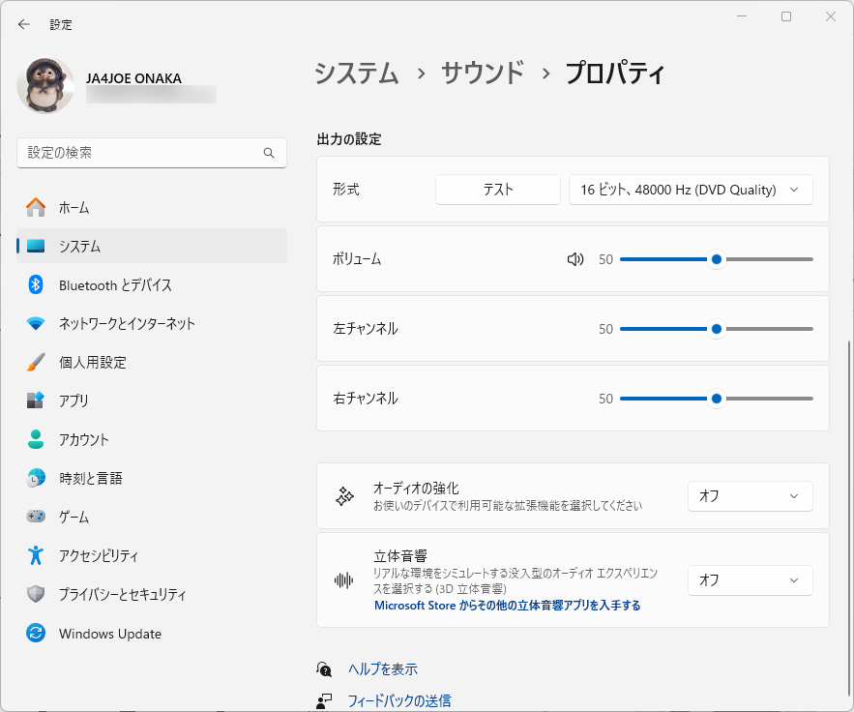The height and width of the screenshot is (712, 854).
Task: Expand the オーディオの強化 dropdown
Action: pos(750,496)
